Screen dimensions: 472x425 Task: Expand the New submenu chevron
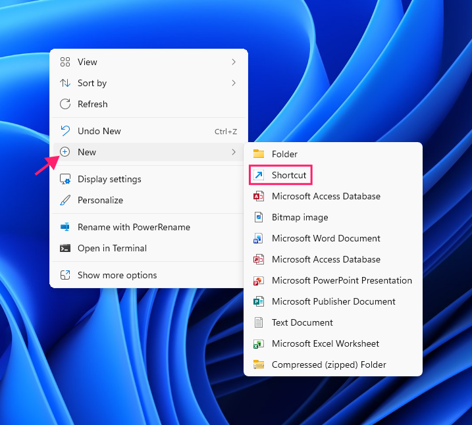pyautogui.click(x=234, y=152)
